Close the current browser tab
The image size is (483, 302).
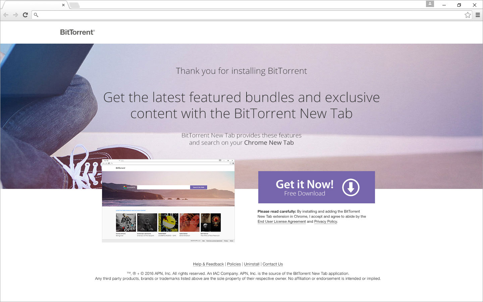pos(63,5)
